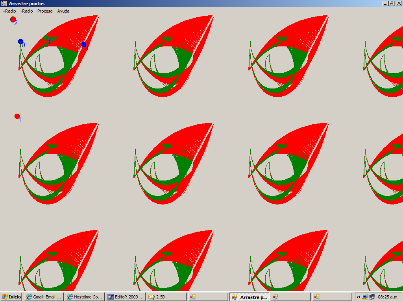Click the taskbar clock showing 08:25 a.m.

(388, 297)
